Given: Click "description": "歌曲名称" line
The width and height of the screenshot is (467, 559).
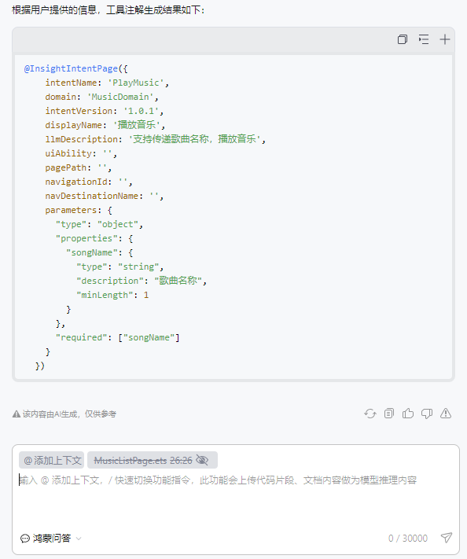Looking at the screenshot, I should click(x=142, y=281).
